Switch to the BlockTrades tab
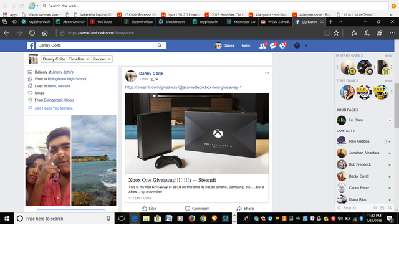Screen dimensions: 399x261 coord(173,22)
